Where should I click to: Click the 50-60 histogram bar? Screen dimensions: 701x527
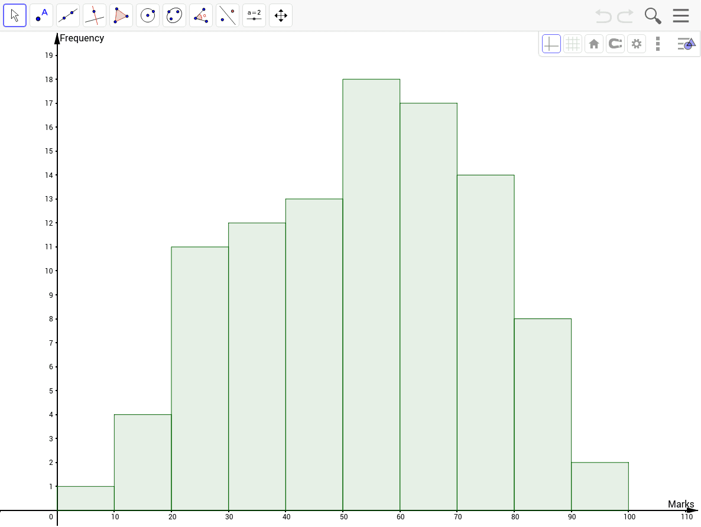371,295
